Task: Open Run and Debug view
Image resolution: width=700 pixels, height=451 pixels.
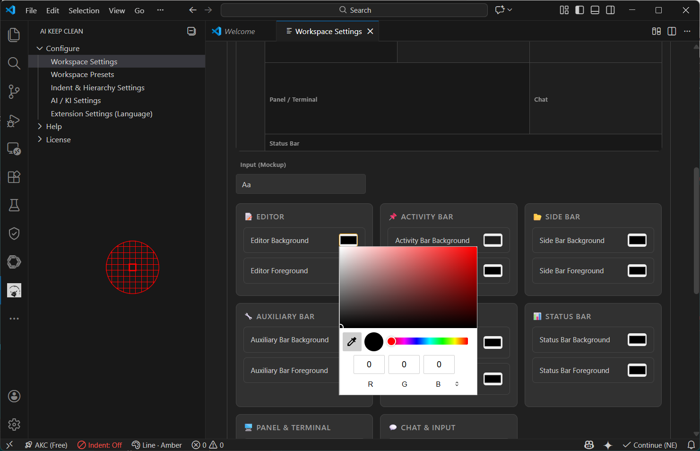Action: click(x=14, y=121)
